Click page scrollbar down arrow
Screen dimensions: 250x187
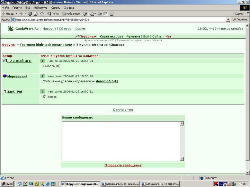coord(247,173)
